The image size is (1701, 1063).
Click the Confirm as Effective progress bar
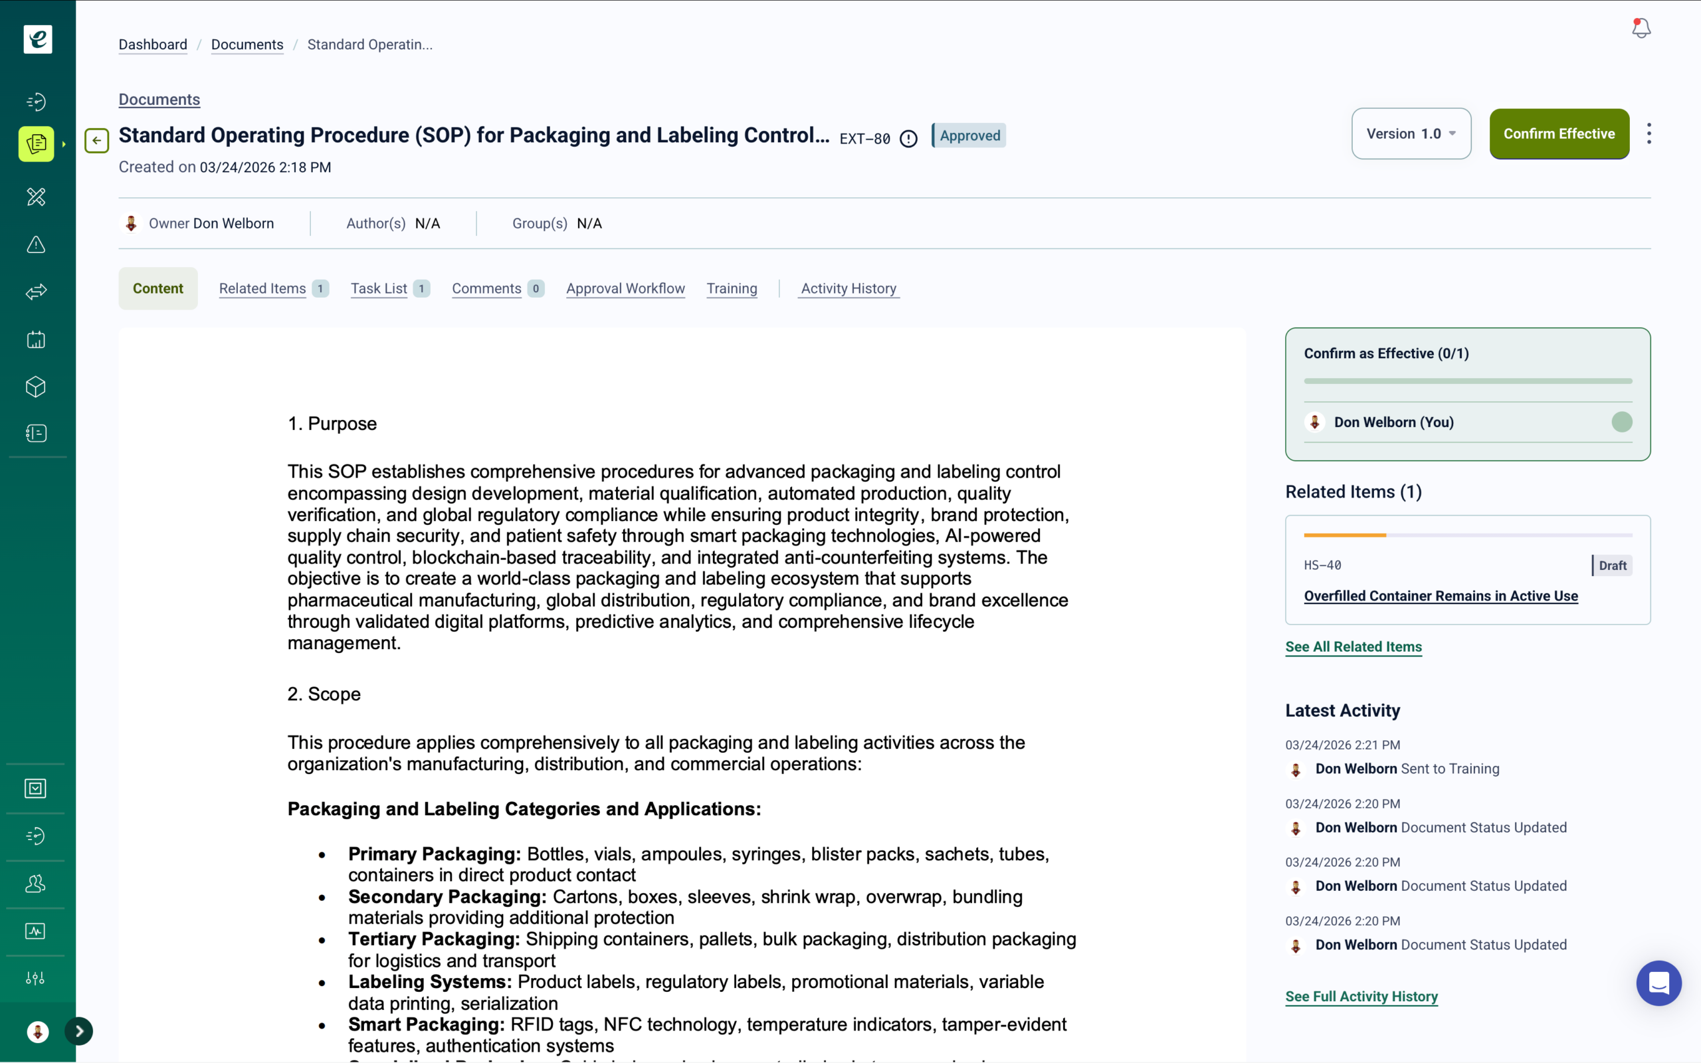pyautogui.click(x=1468, y=381)
